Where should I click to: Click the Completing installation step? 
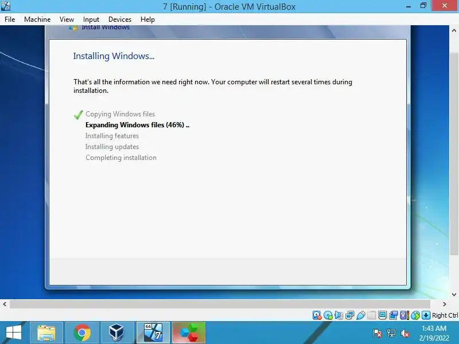coord(121,157)
